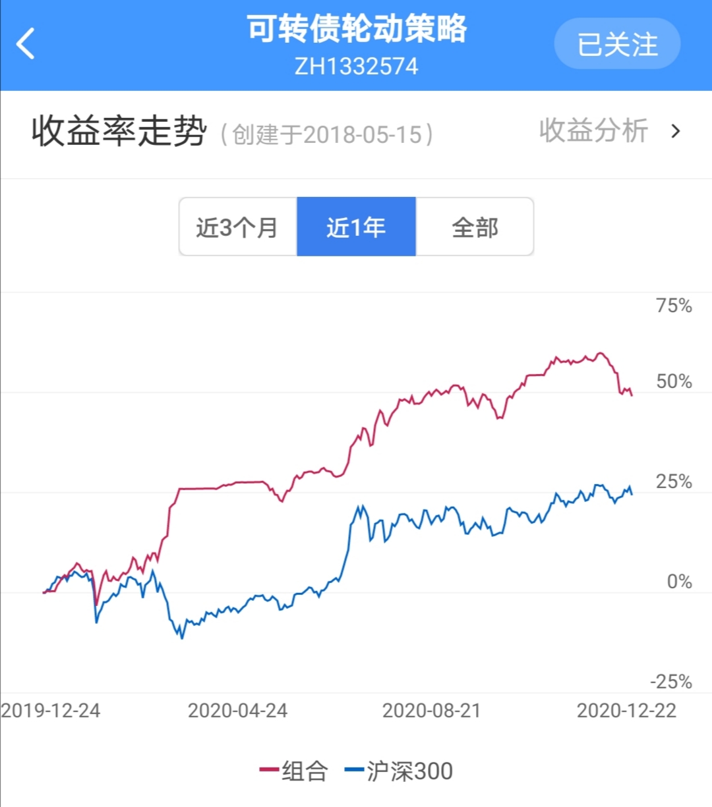Tap the 沪深300 legend label
712x807 pixels.
click(409, 771)
